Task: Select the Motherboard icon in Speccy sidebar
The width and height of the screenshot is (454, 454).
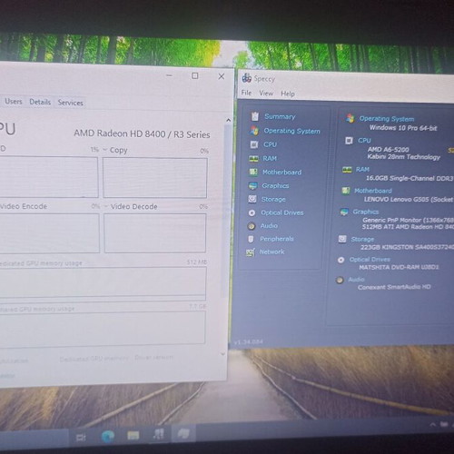Action: tap(253, 173)
